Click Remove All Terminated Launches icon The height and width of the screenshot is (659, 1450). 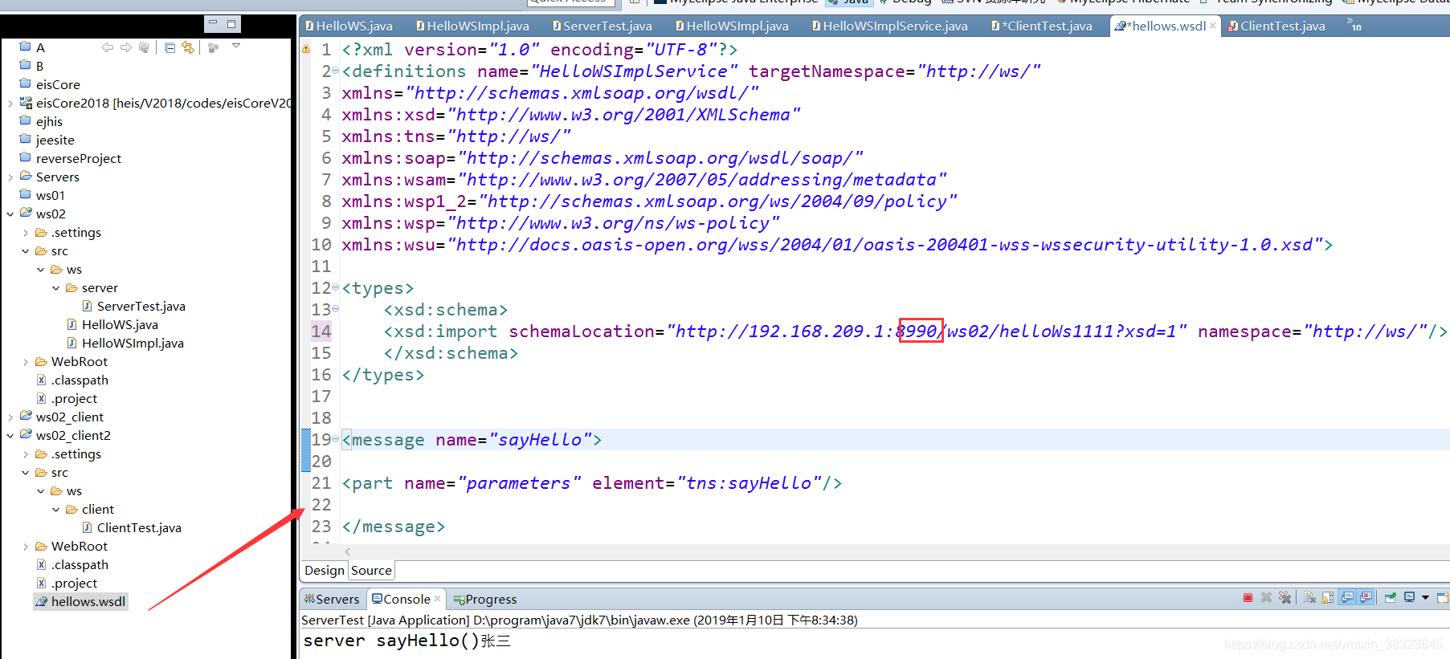(1285, 598)
